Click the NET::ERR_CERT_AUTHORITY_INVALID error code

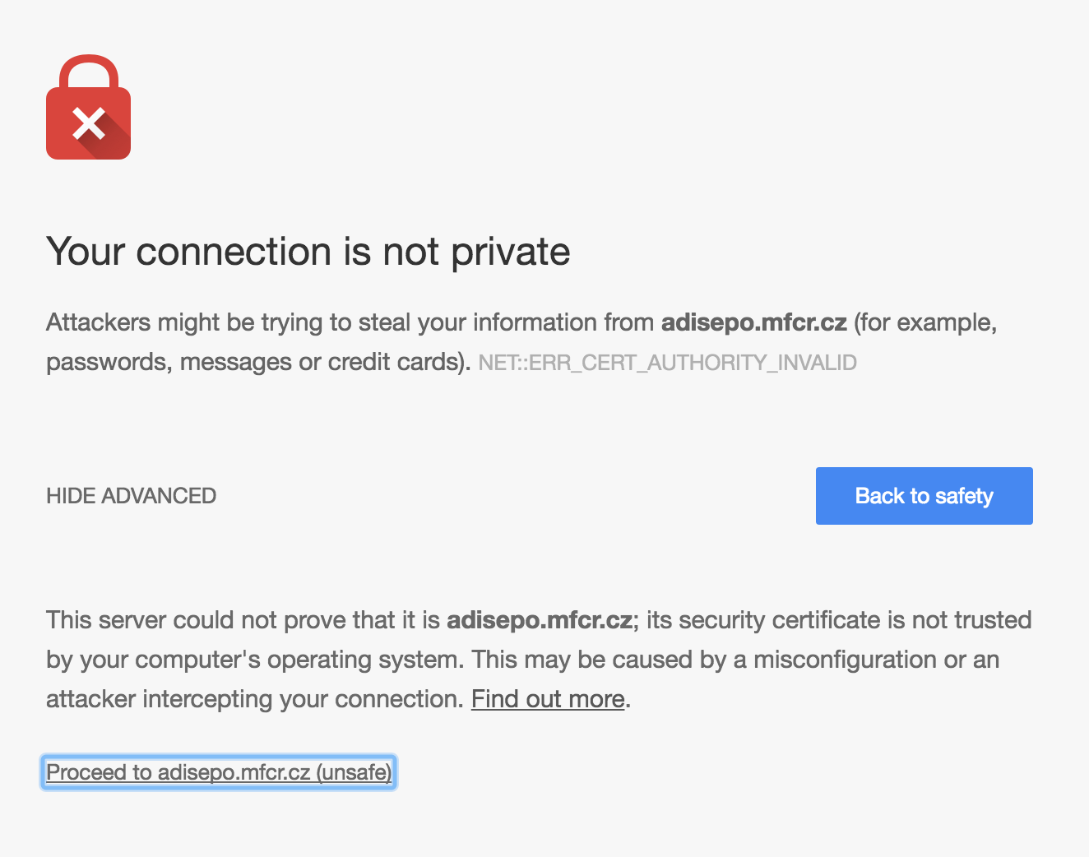click(x=667, y=363)
